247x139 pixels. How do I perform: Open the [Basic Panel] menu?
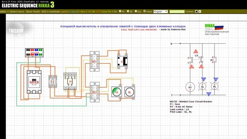tap(32, 12)
